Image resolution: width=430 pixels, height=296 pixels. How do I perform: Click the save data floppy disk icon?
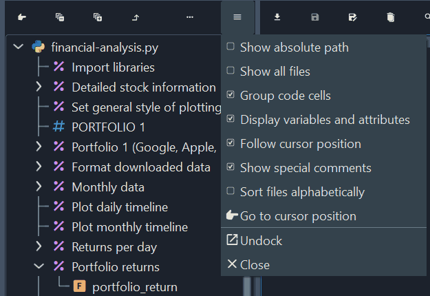point(315,17)
